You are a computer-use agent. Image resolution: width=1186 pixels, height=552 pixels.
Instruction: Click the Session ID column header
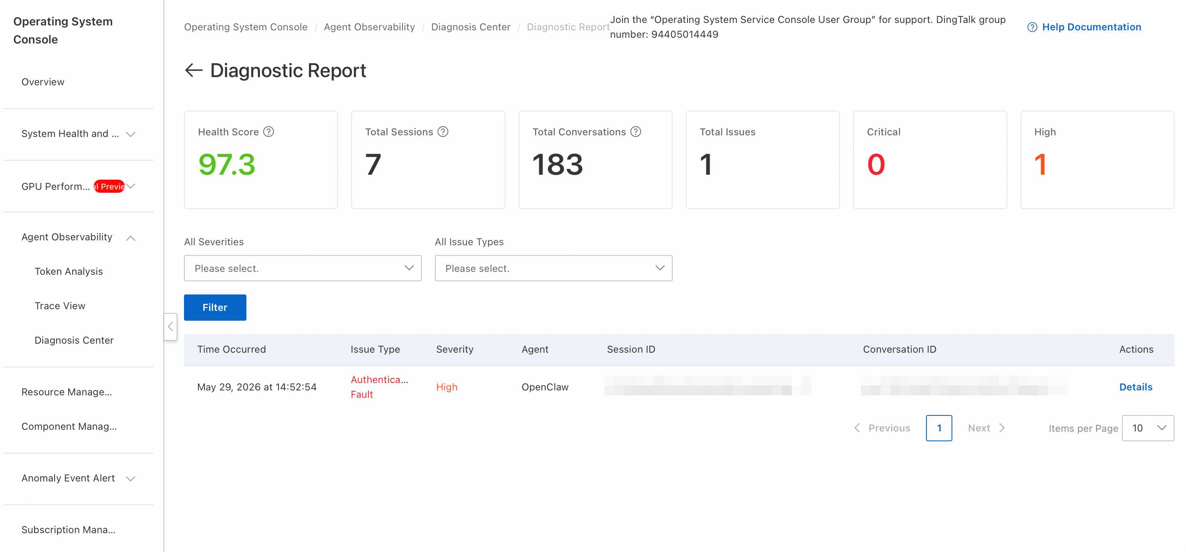pyautogui.click(x=631, y=349)
